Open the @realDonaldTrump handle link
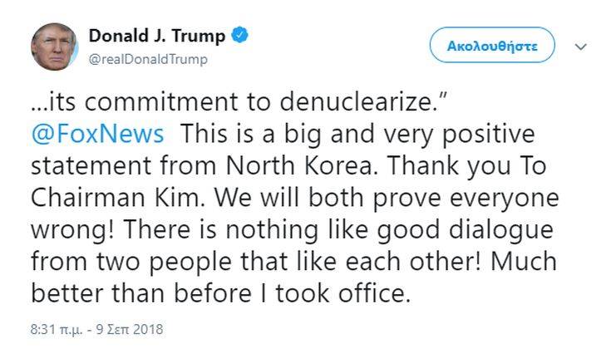This screenshot has height=349, width=611. [x=147, y=60]
